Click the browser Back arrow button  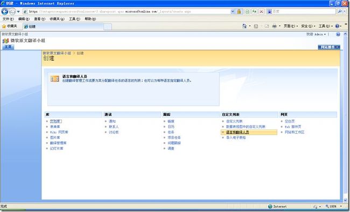pyautogui.click(x=5, y=11)
